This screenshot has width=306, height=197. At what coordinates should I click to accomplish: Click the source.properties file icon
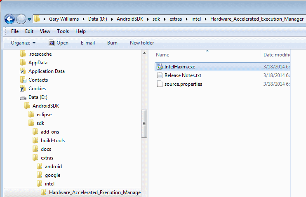[160, 84]
